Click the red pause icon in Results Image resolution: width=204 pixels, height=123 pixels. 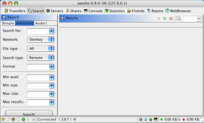pyautogui.click(x=171, y=19)
